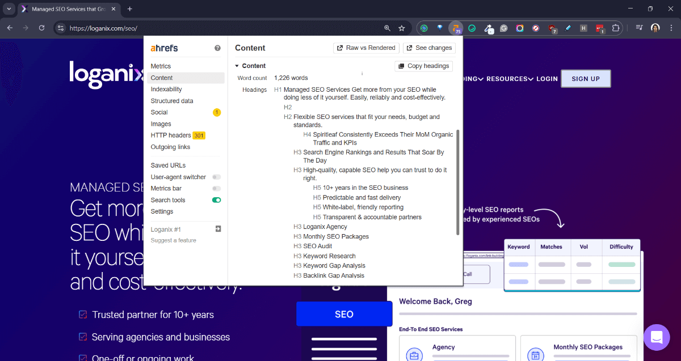Reload the page
The width and height of the screenshot is (681, 361).
pyautogui.click(x=41, y=28)
